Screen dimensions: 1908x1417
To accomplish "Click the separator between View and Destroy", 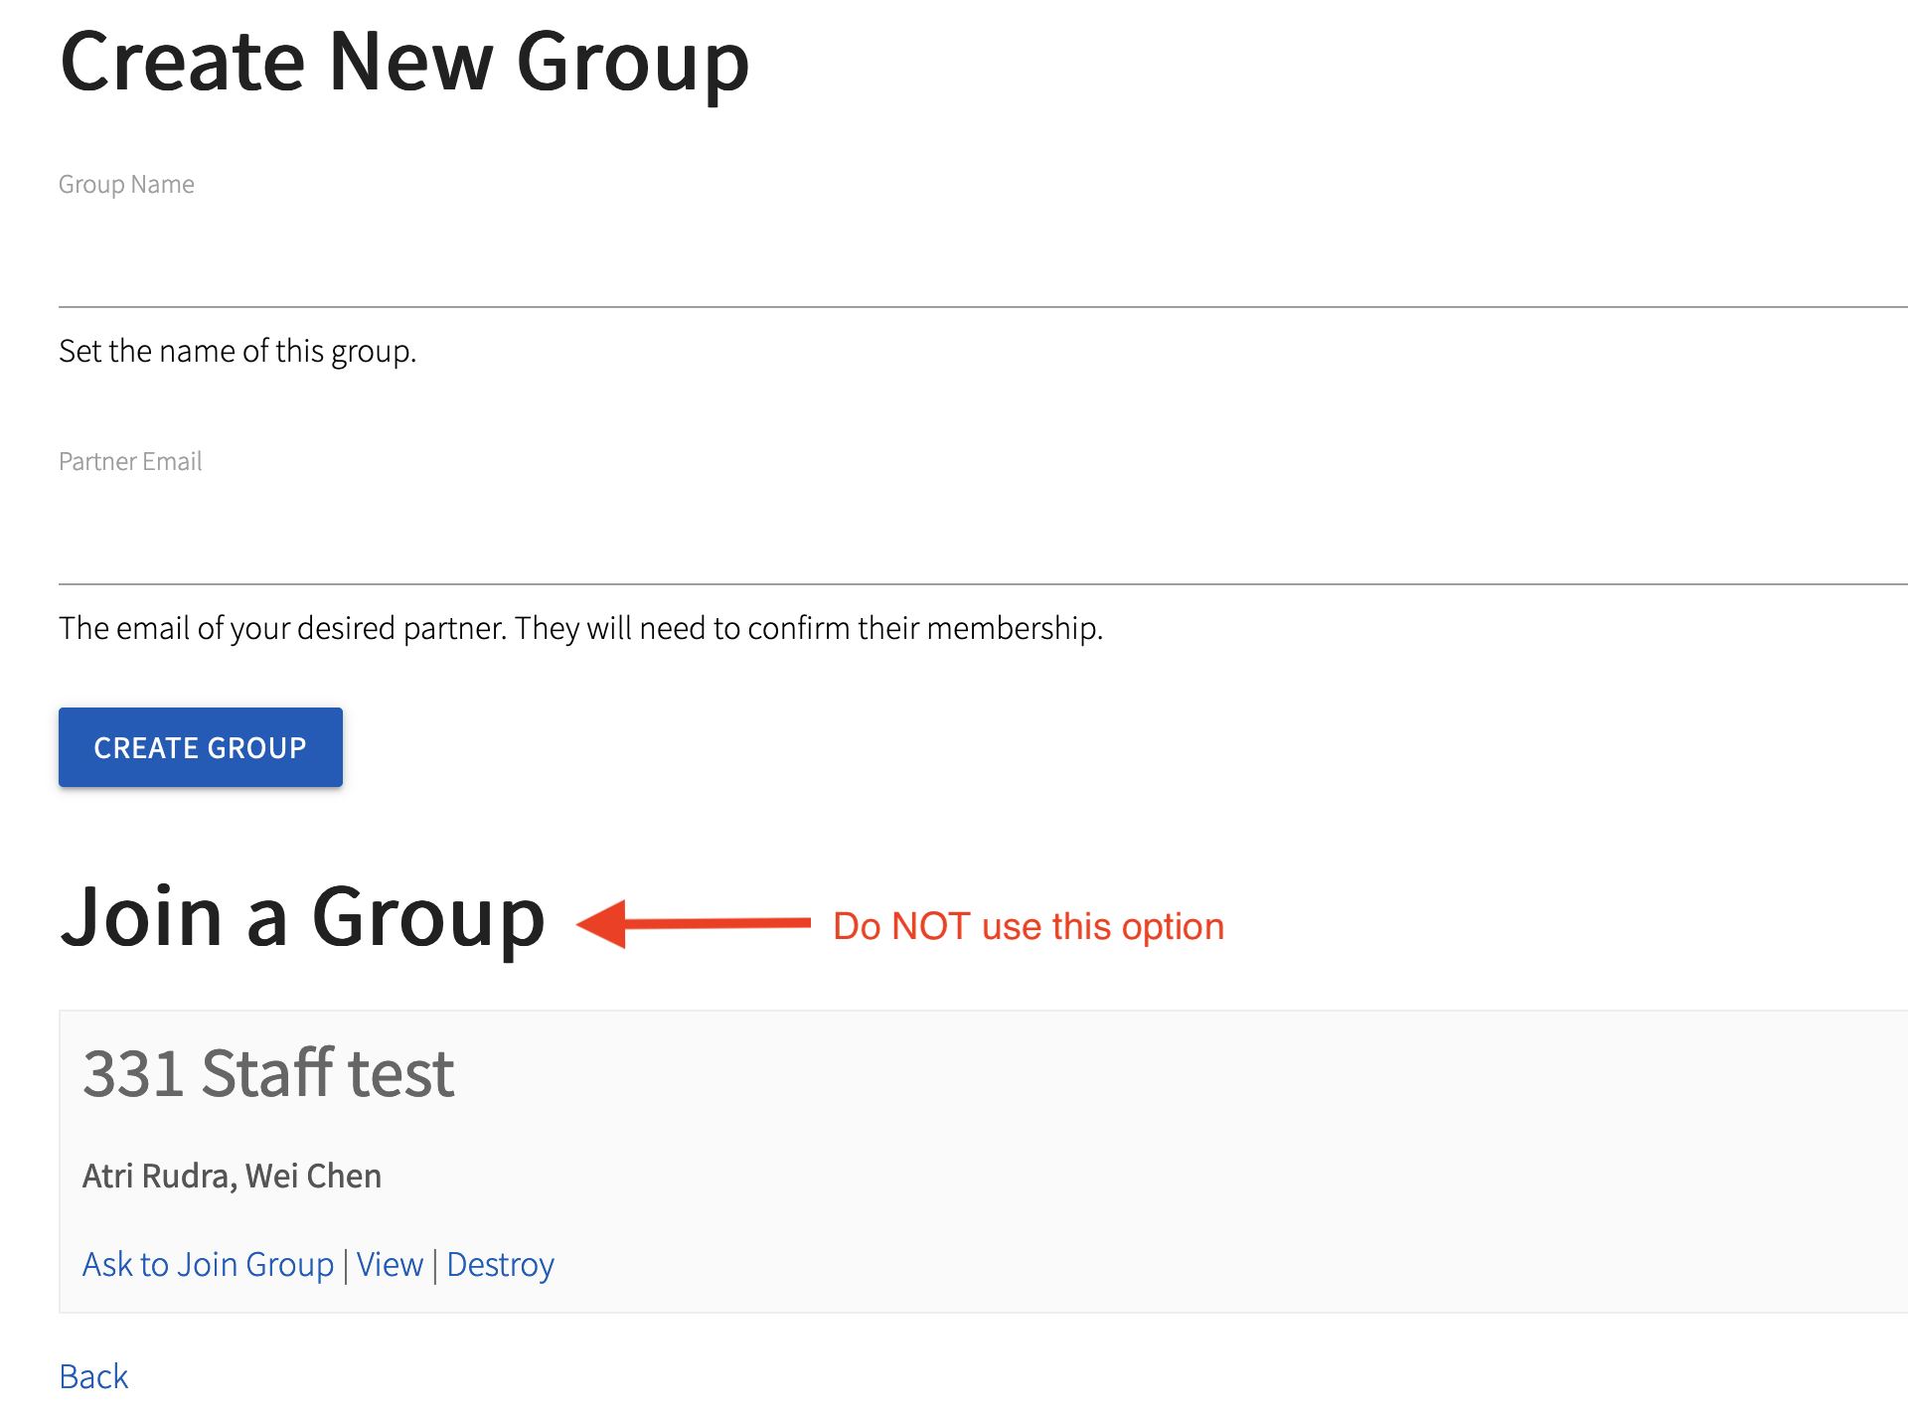I will click(435, 1265).
